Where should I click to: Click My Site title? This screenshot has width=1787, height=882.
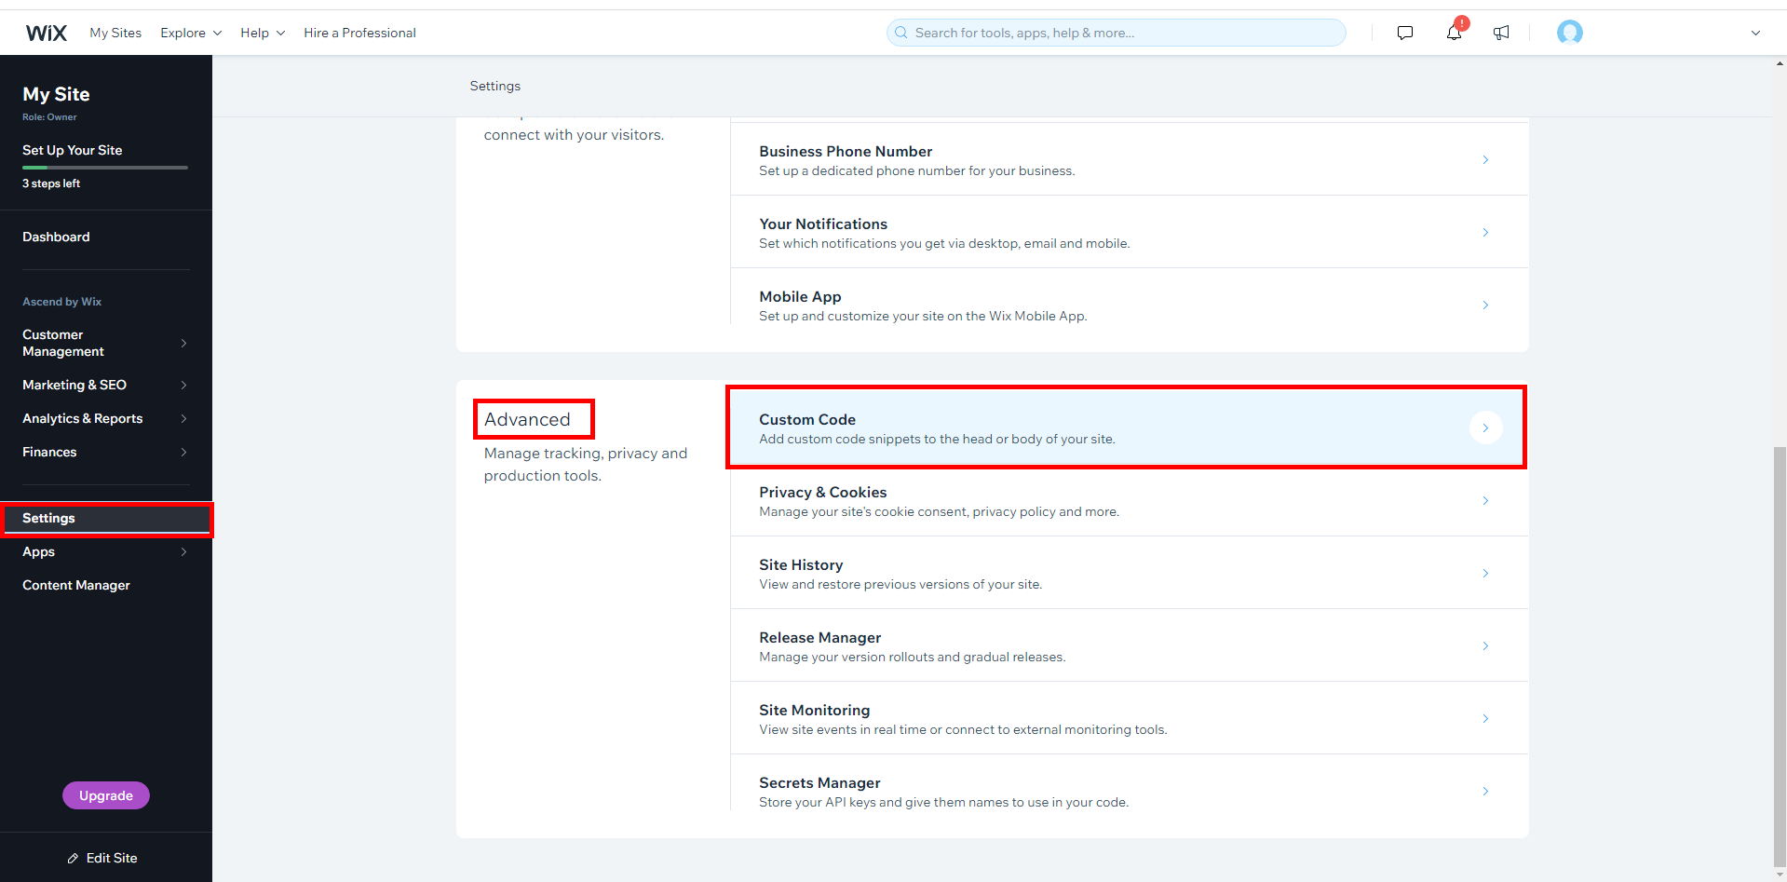(56, 94)
